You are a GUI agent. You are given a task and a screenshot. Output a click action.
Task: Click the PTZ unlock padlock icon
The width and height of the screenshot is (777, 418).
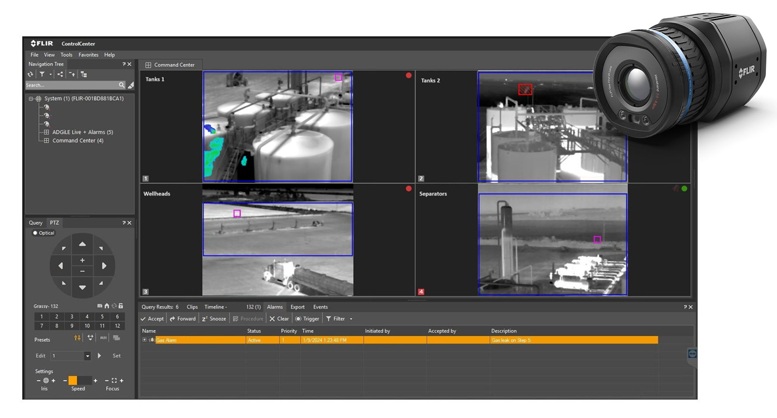(121, 306)
